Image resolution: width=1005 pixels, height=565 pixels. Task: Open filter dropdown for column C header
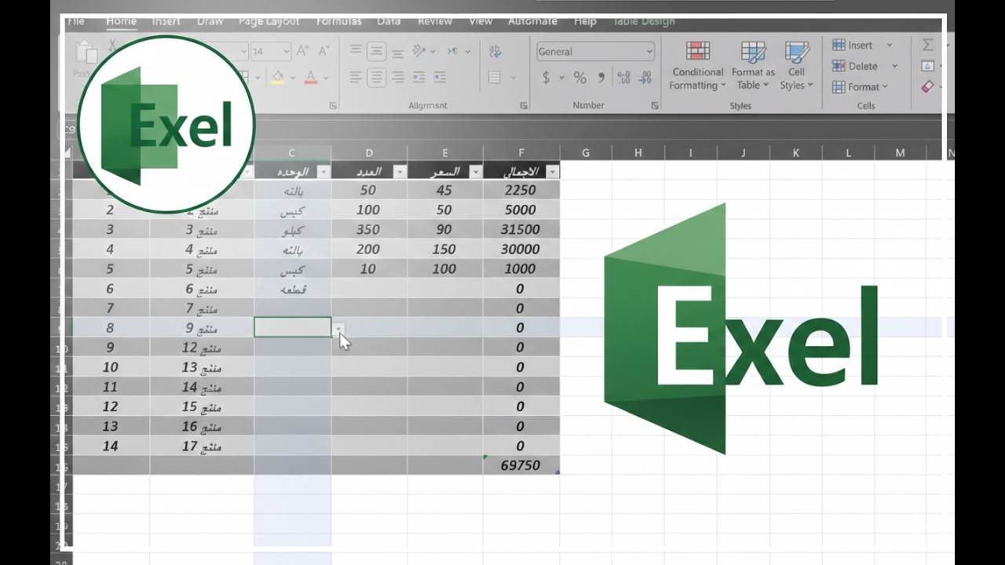[323, 172]
